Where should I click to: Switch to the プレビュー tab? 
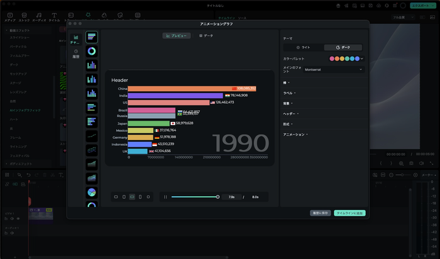(176, 36)
